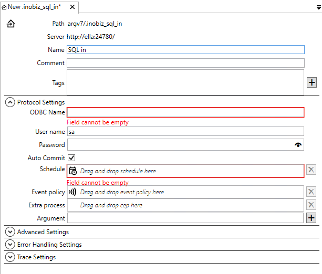Click the Server text http://ella:24780/

tap(91, 37)
